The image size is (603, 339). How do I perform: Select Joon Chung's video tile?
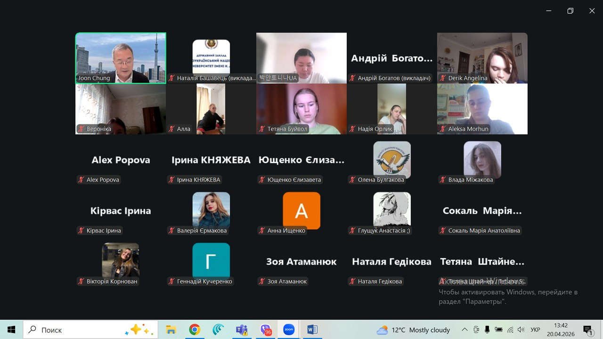(121, 58)
